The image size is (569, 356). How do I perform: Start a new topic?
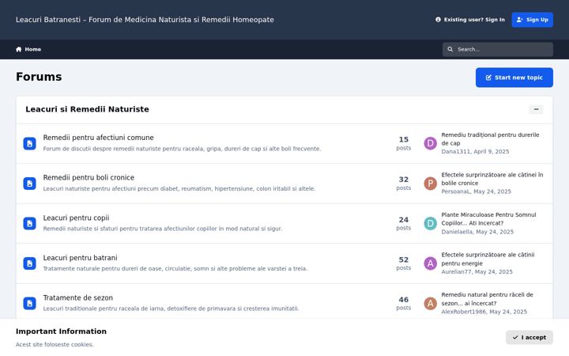click(x=514, y=78)
